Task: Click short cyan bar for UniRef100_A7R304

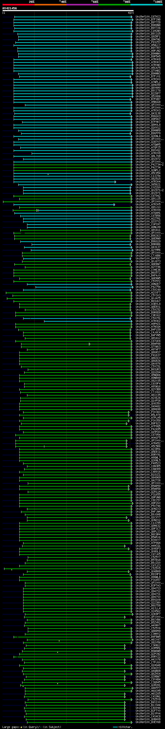Action: pyautogui.click(x=65, y=182)
